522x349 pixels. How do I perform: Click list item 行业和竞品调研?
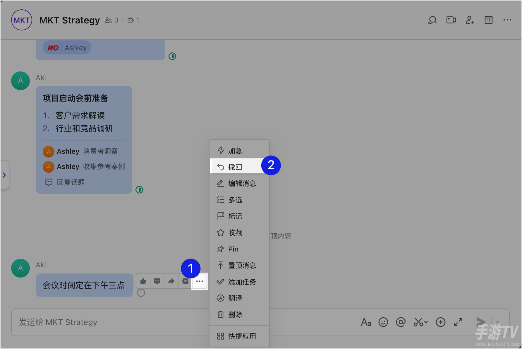click(x=84, y=129)
